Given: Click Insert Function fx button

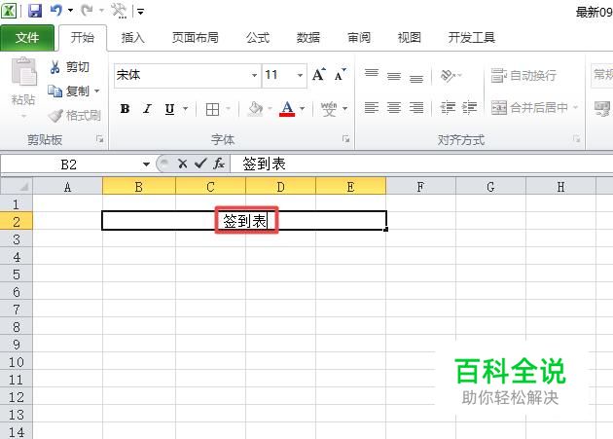Looking at the screenshot, I should 219,164.
